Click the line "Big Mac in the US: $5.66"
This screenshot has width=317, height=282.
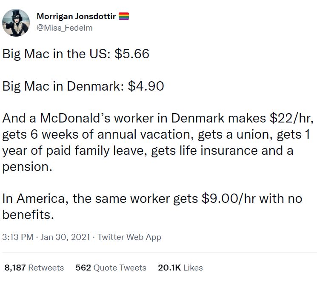click(x=76, y=54)
